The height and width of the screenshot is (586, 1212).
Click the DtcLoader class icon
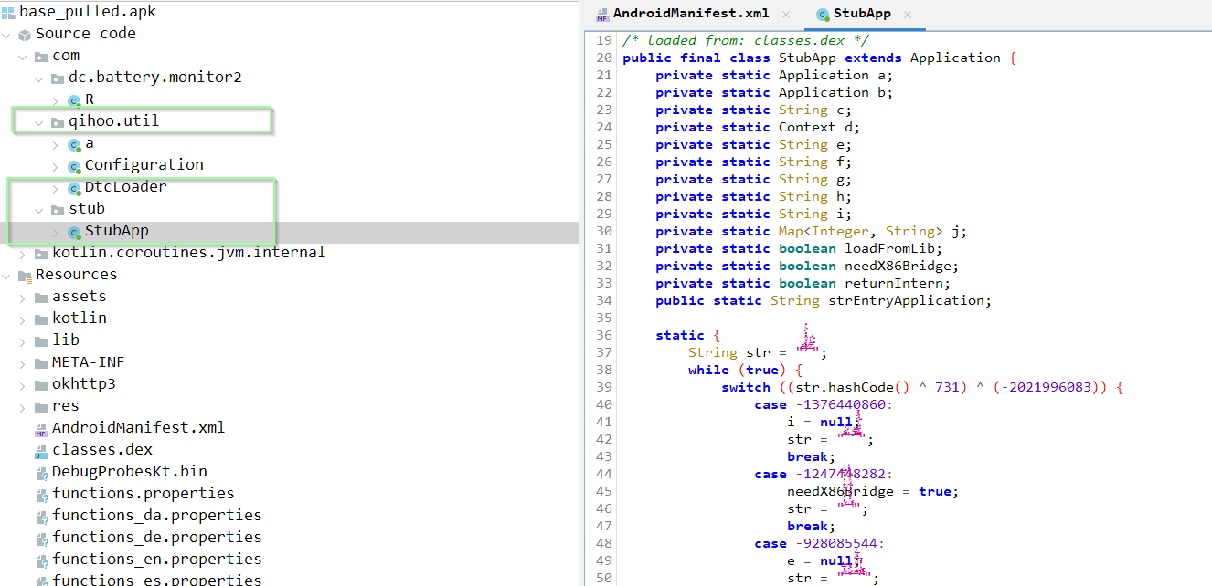74,188
